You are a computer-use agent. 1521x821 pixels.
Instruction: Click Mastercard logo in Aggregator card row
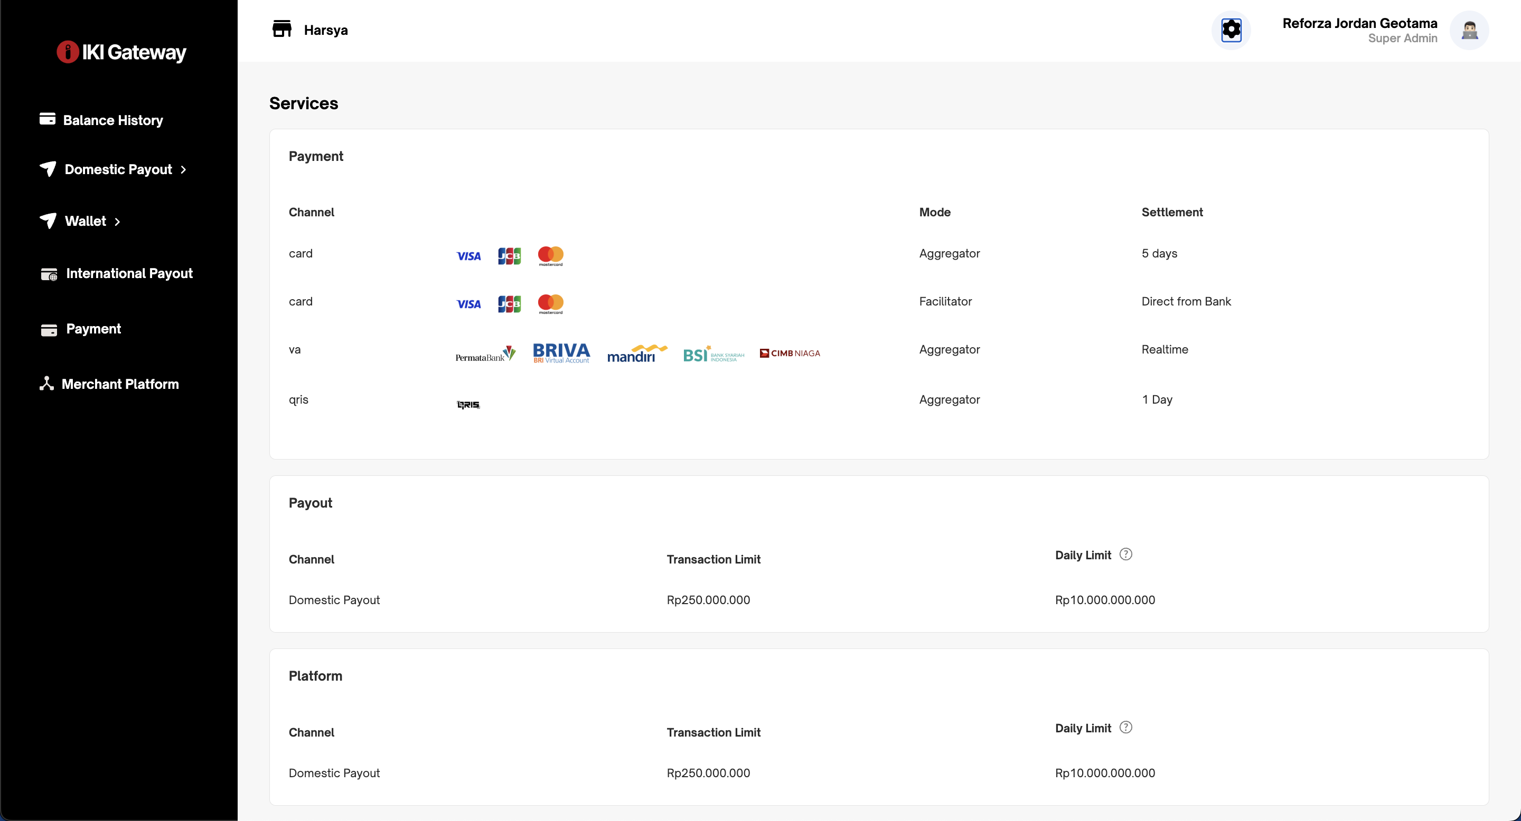[x=550, y=256]
